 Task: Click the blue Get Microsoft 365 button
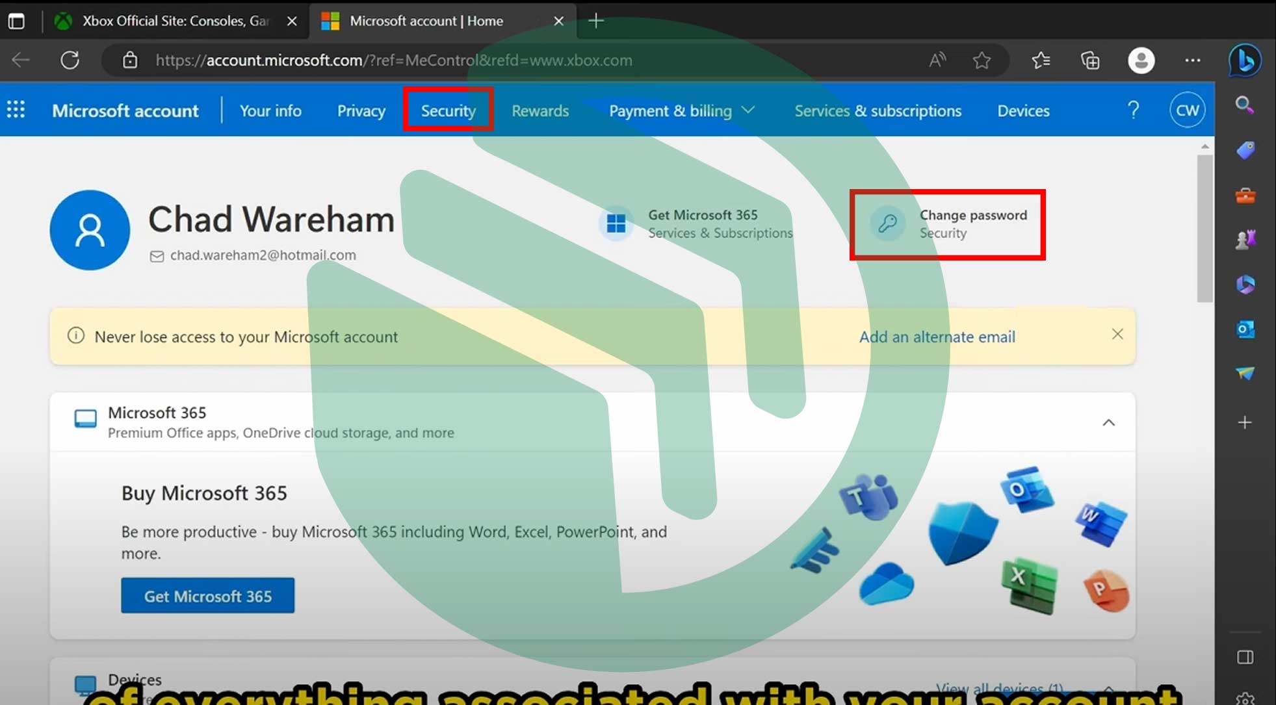[207, 595]
